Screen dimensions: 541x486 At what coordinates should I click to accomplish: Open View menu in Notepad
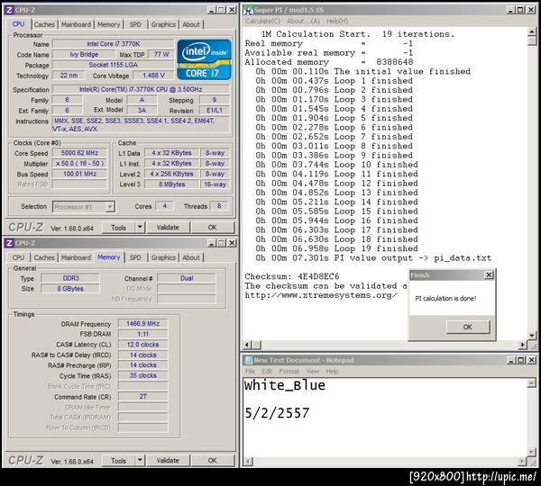[x=313, y=372]
